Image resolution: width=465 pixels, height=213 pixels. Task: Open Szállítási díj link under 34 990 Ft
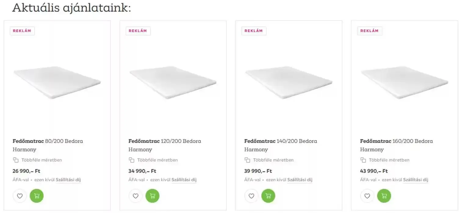[x=184, y=180]
